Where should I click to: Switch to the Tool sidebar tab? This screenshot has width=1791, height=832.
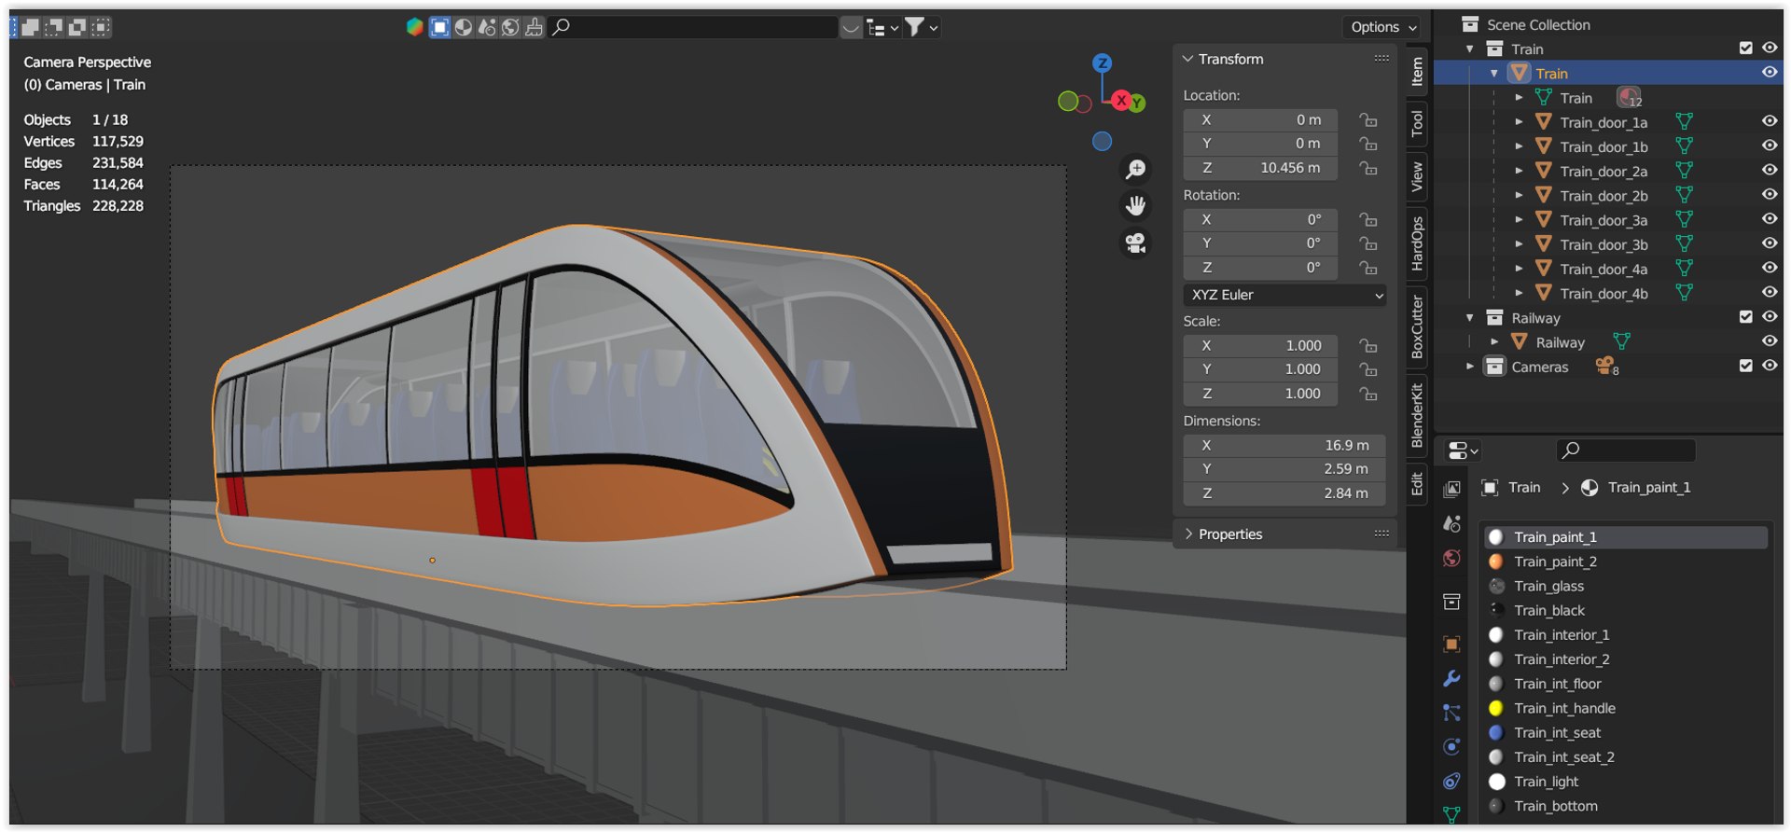(1417, 123)
